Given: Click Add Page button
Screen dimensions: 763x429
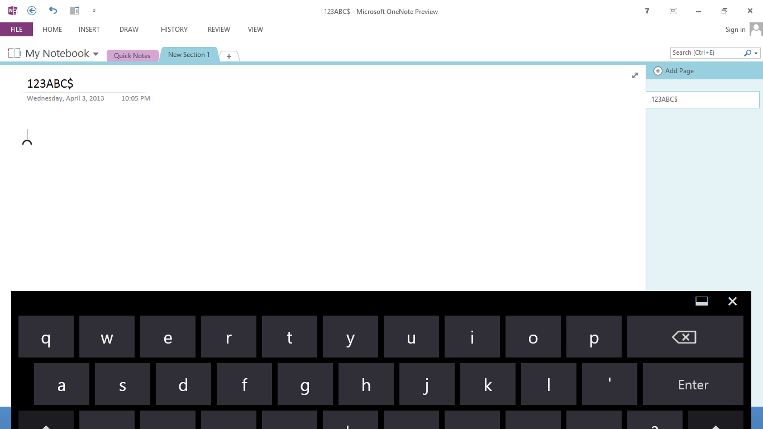Looking at the screenshot, I should (x=674, y=71).
